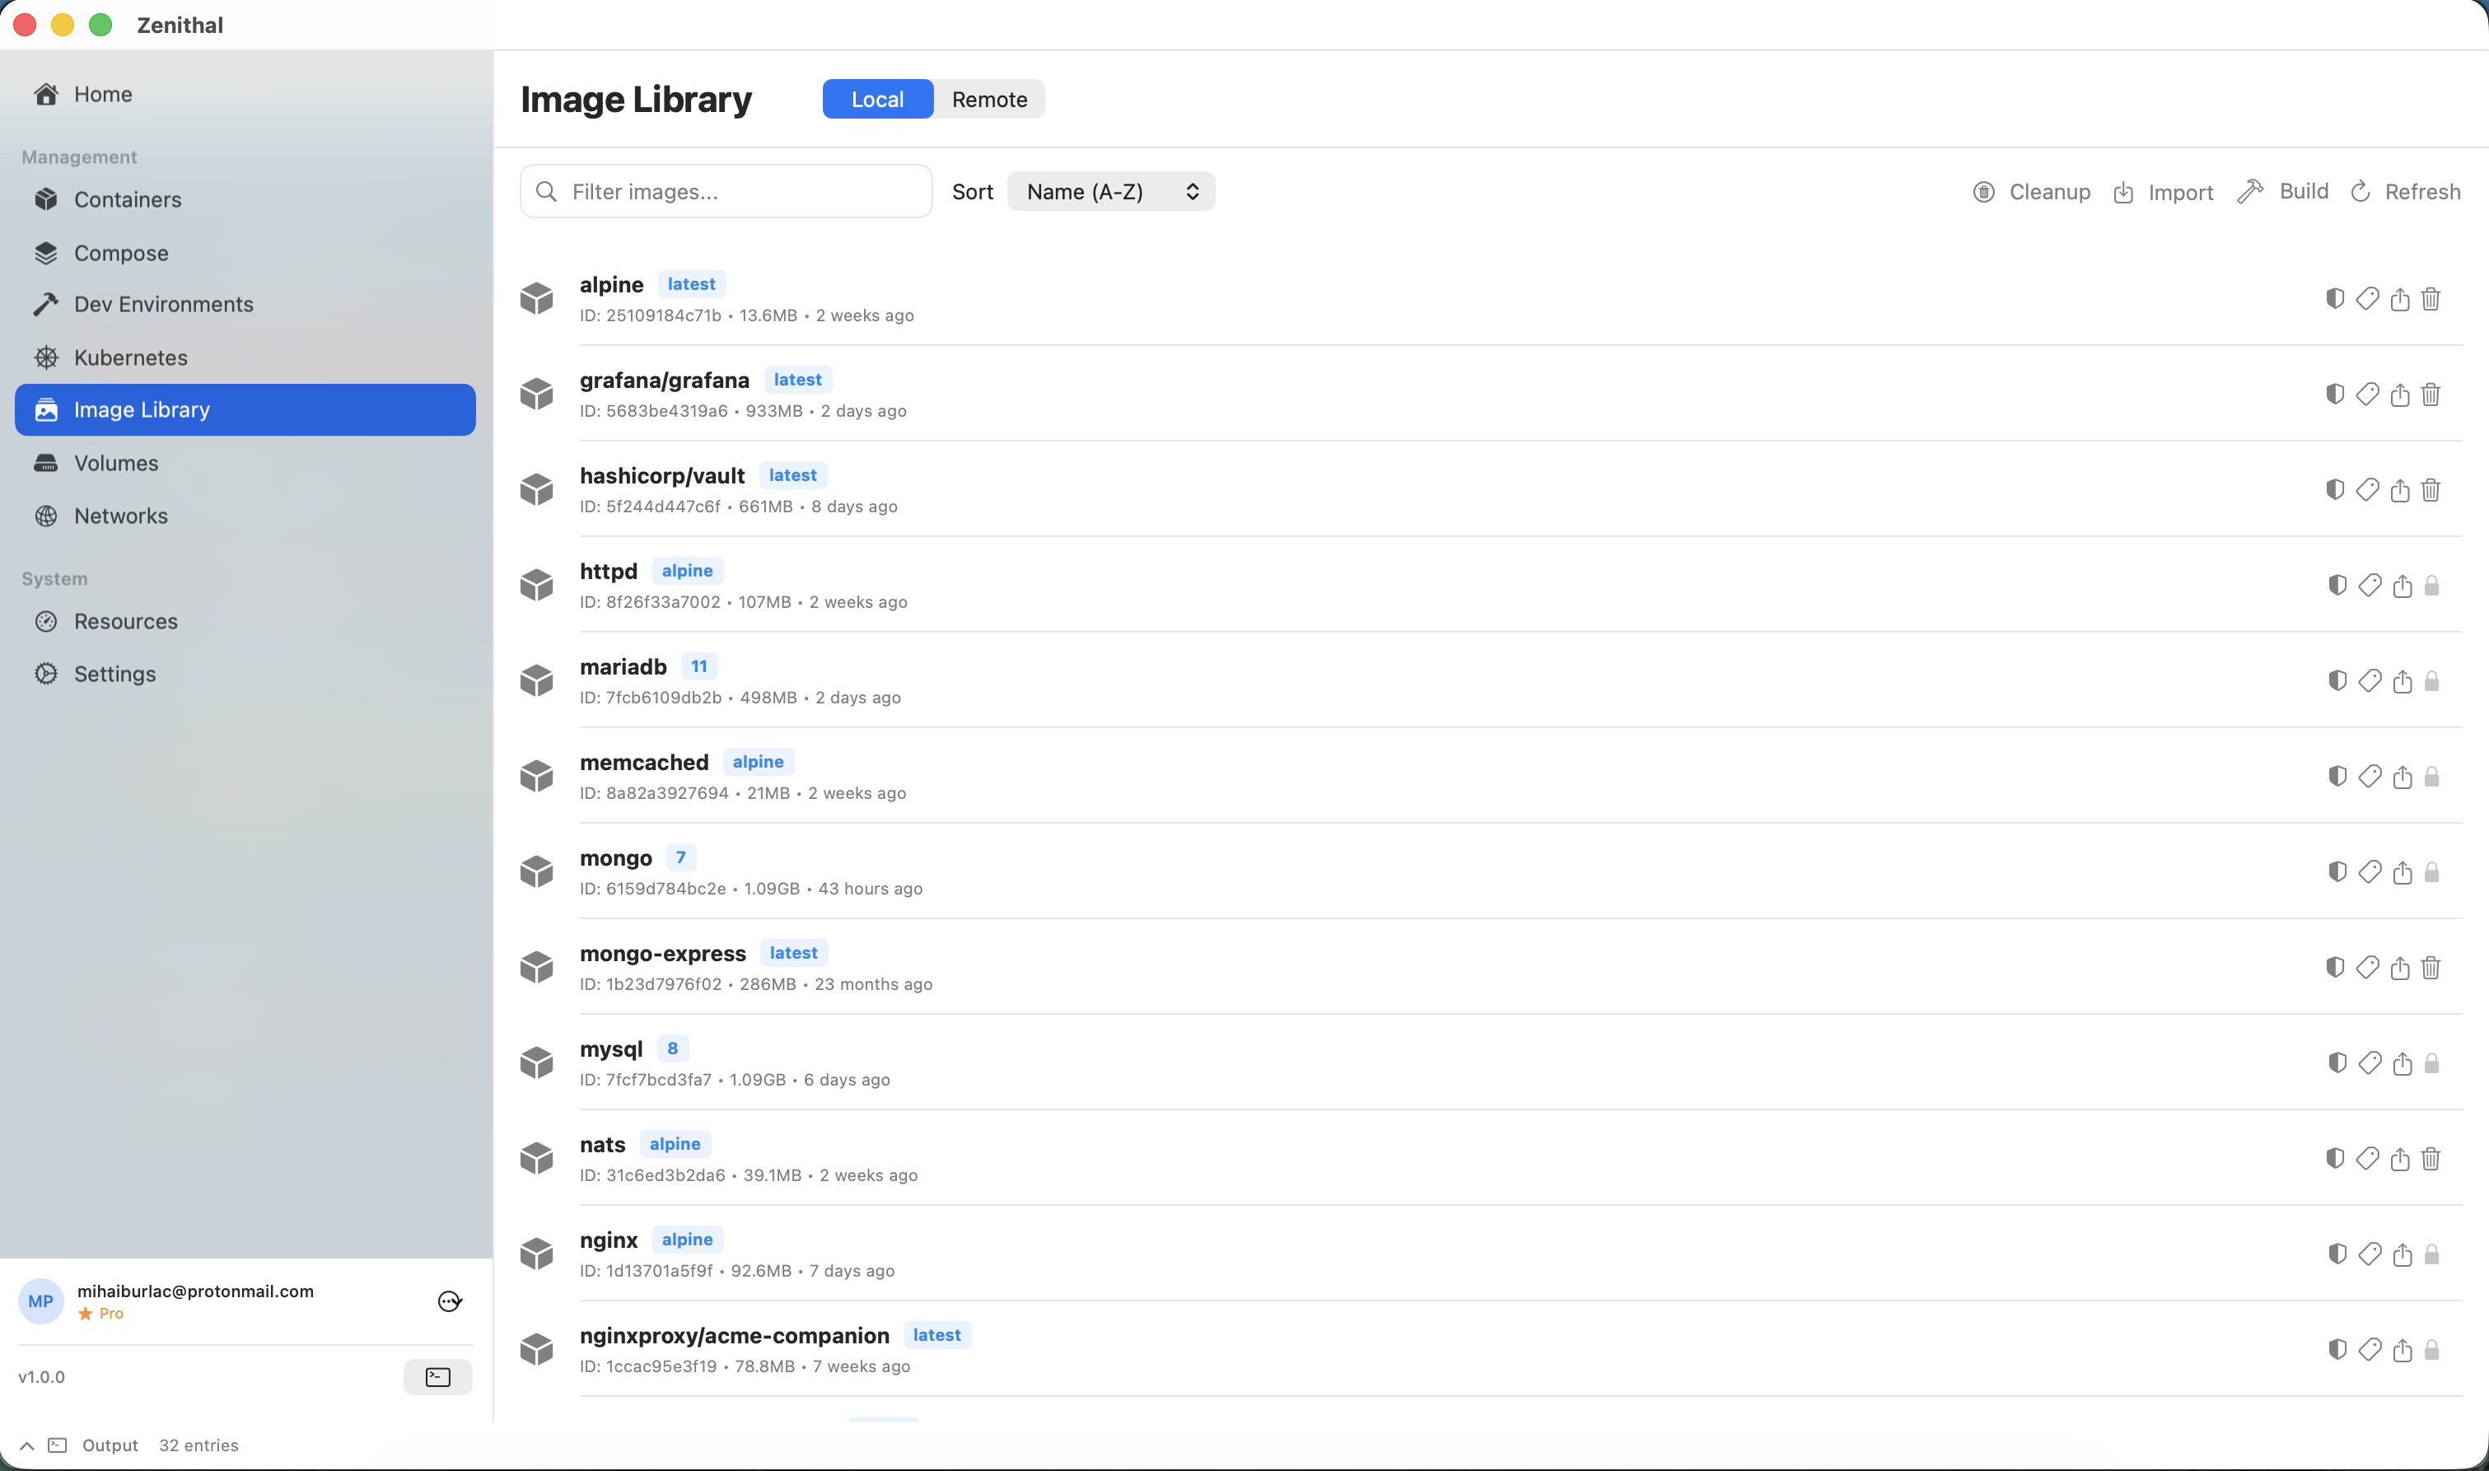The height and width of the screenshot is (1471, 2489).
Task: Click the lock icon on the nginx row
Action: 2431,1254
